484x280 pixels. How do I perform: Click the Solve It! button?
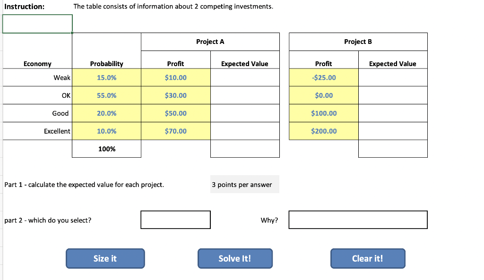click(235, 258)
